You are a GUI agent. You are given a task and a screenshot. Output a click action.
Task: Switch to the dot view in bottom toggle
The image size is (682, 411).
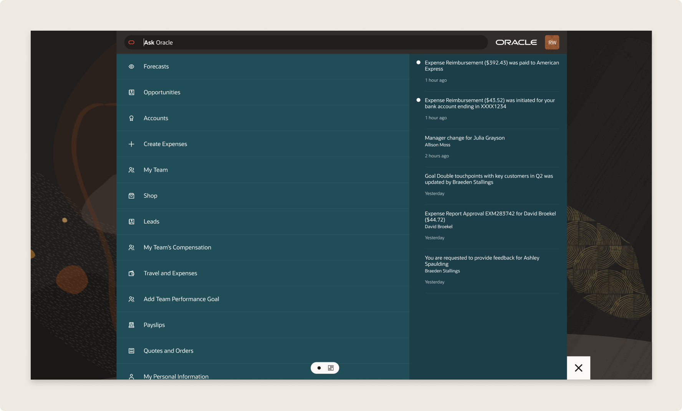[319, 368]
